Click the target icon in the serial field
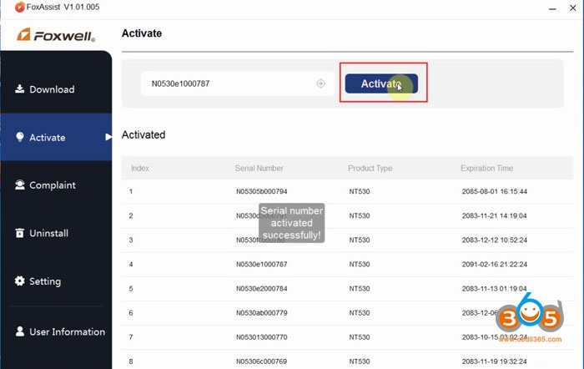This screenshot has height=369, width=584. [320, 83]
